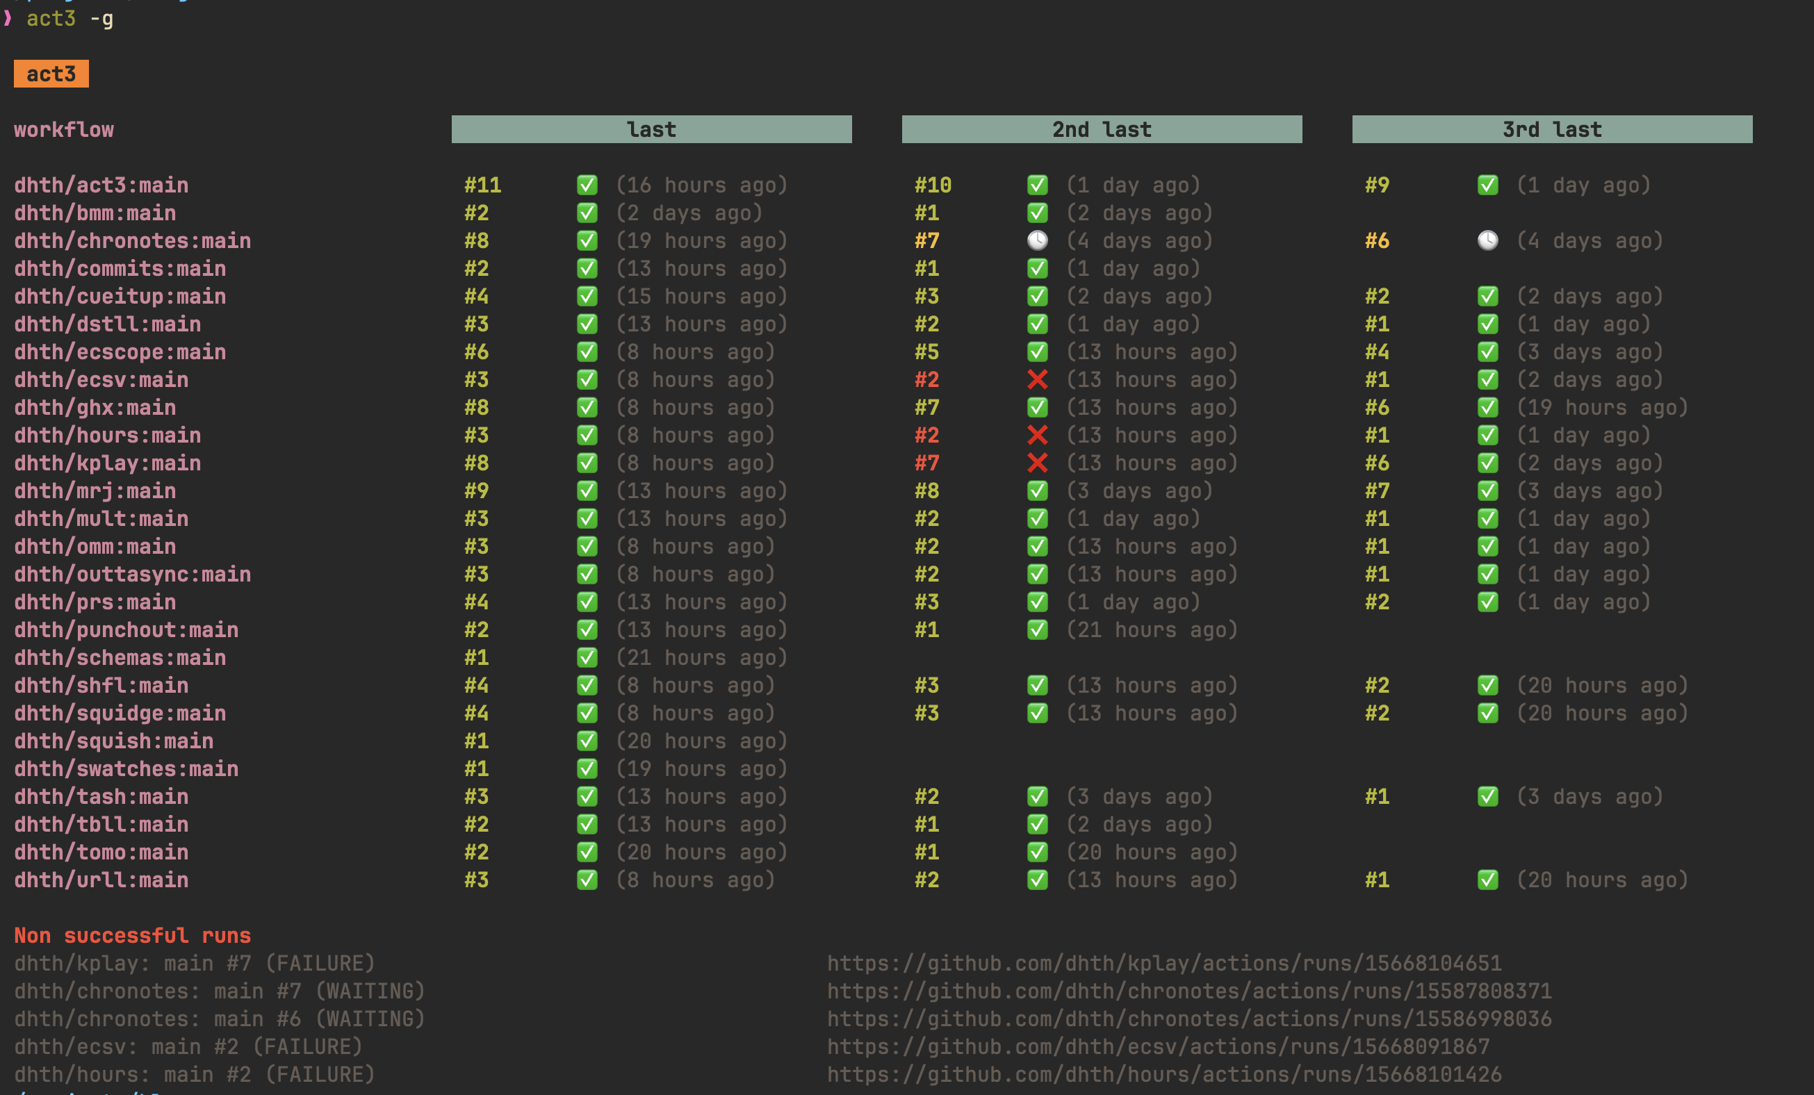Viewport: 1814px width, 1095px height.
Task: Select workflow row dhth/mult:main
Action: click(x=101, y=519)
